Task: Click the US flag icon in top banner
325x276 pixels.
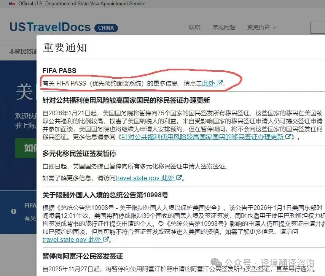Action: [12, 4]
